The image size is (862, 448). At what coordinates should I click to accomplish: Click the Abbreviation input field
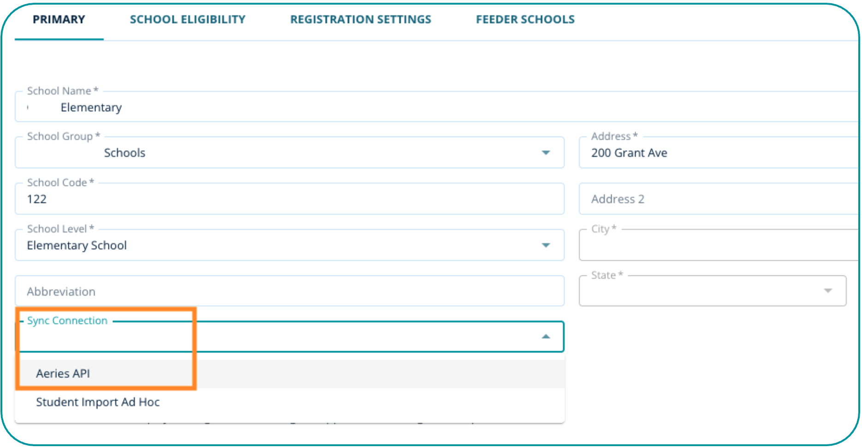coord(277,292)
